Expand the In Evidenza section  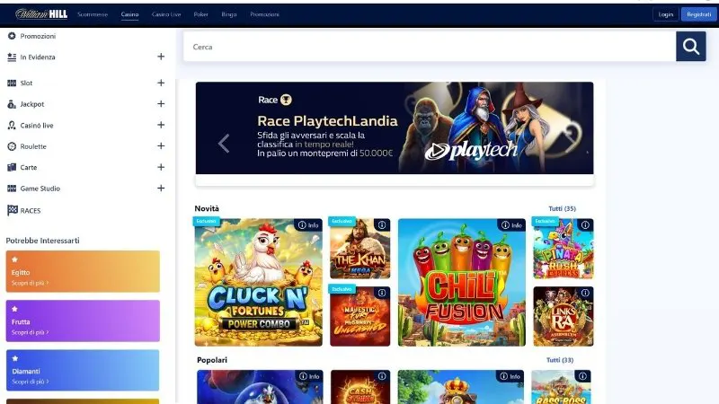(161, 57)
